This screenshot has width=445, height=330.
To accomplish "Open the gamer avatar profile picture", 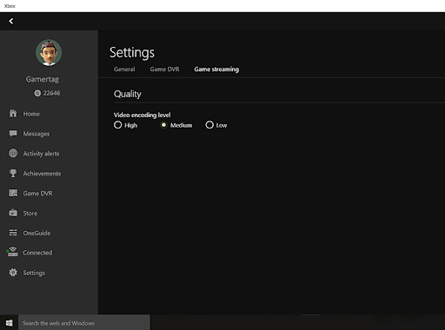I will click(49, 53).
